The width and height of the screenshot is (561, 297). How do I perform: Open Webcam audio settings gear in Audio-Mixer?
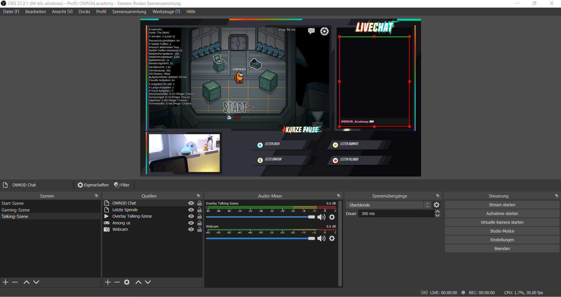tap(332, 238)
